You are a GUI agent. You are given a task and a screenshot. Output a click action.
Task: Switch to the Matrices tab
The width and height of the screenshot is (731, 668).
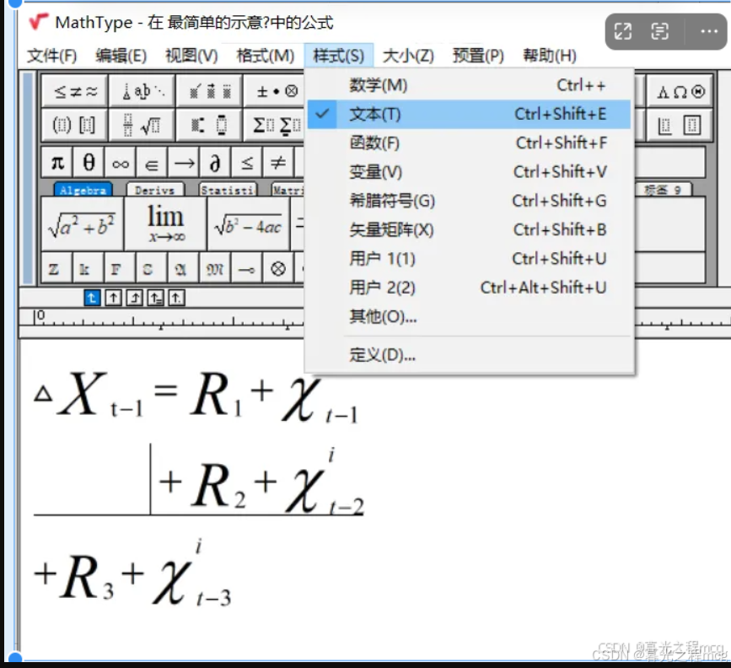(x=288, y=190)
